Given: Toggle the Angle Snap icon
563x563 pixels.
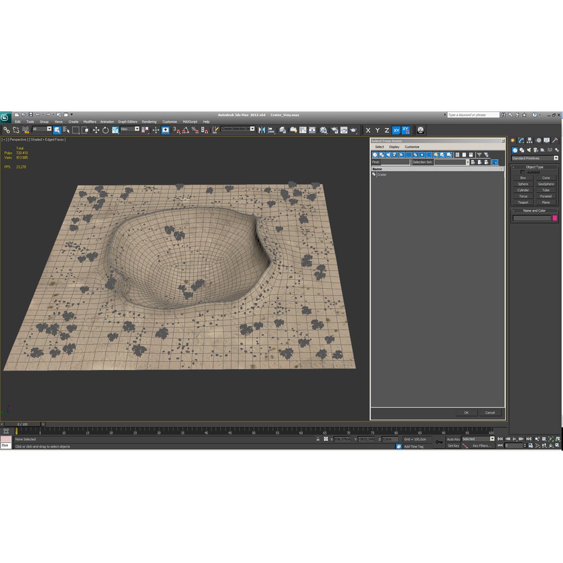Looking at the screenshot, I should 186,130.
